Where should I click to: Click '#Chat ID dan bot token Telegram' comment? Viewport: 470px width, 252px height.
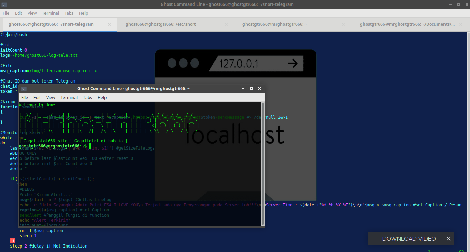(x=38, y=81)
